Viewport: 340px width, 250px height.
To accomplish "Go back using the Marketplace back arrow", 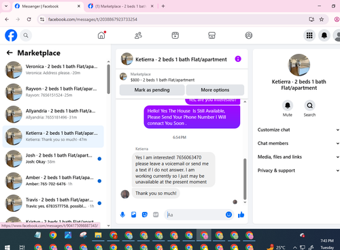I will (10, 53).
